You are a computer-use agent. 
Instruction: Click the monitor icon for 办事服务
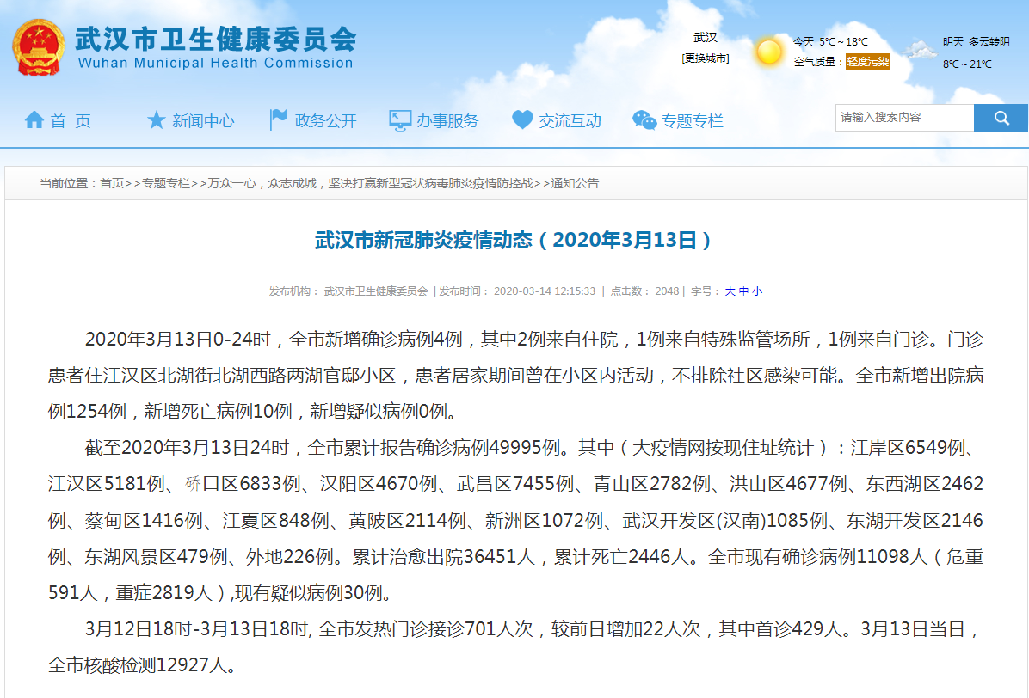pos(400,120)
